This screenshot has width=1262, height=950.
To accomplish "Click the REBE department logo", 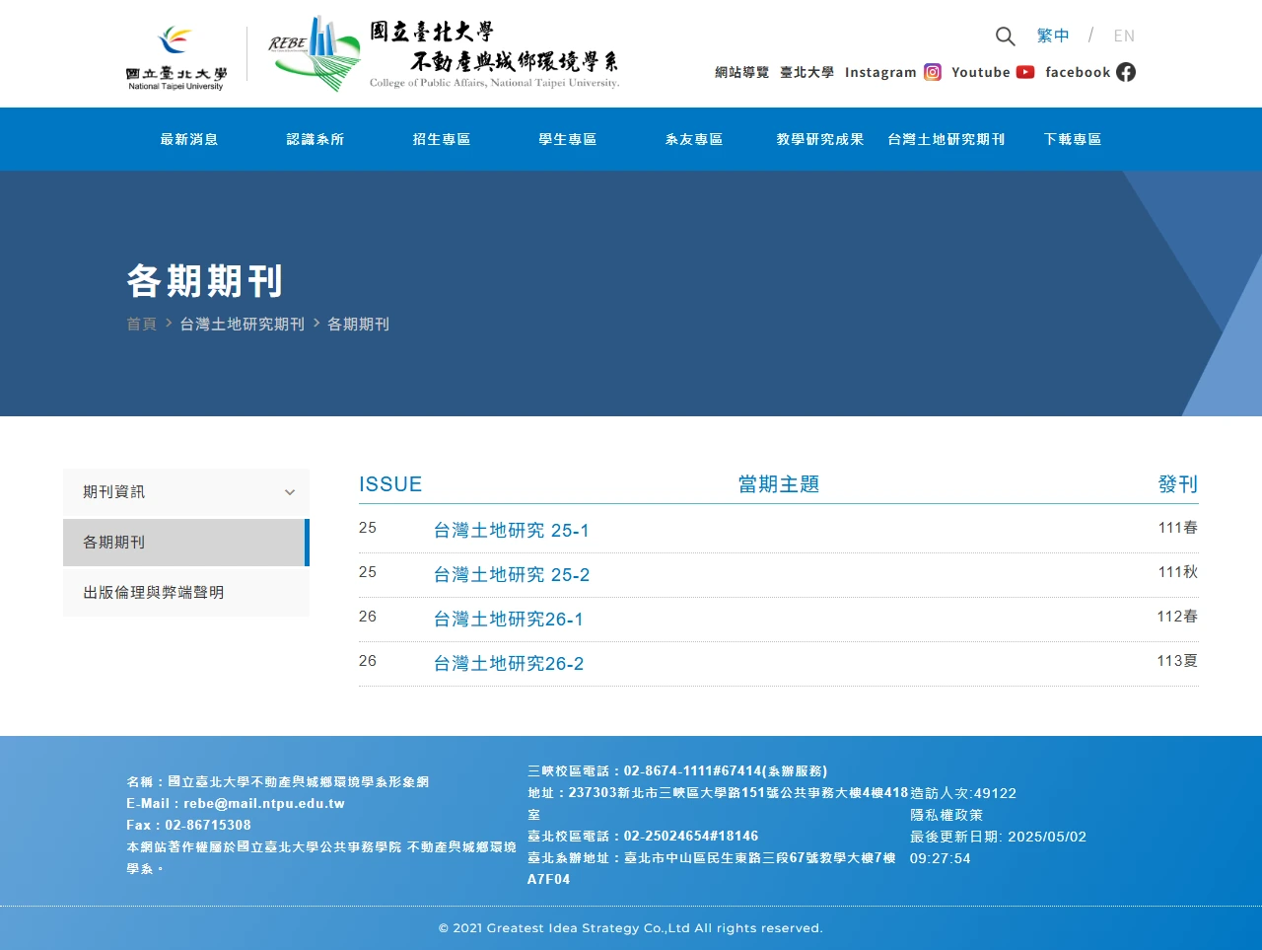I will (x=444, y=54).
